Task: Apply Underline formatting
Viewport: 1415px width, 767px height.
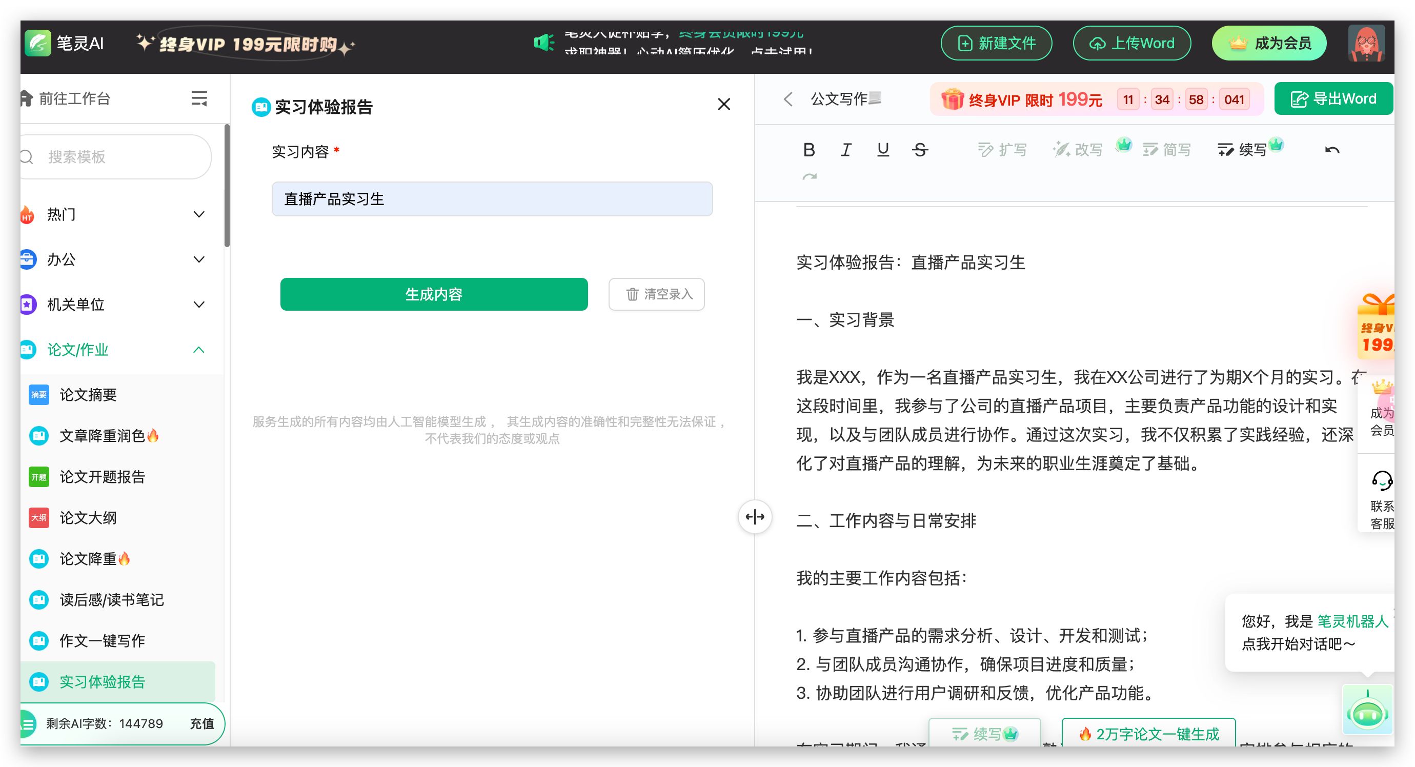Action: (883, 149)
